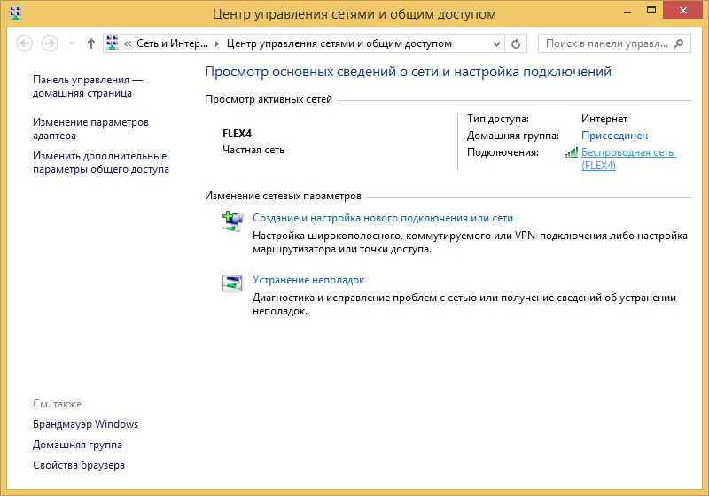Expand the address bar history dropdown

point(497,43)
